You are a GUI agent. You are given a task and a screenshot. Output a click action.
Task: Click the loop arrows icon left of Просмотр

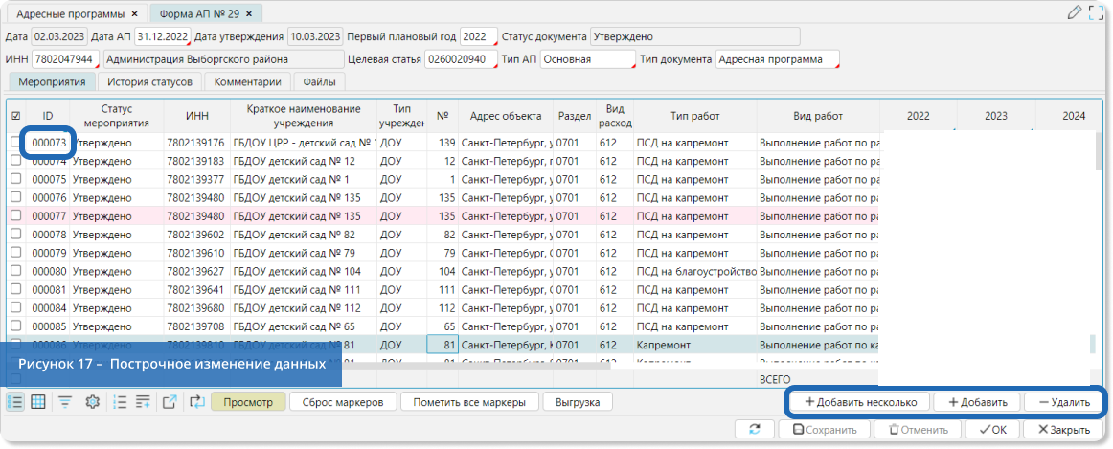click(197, 402)
